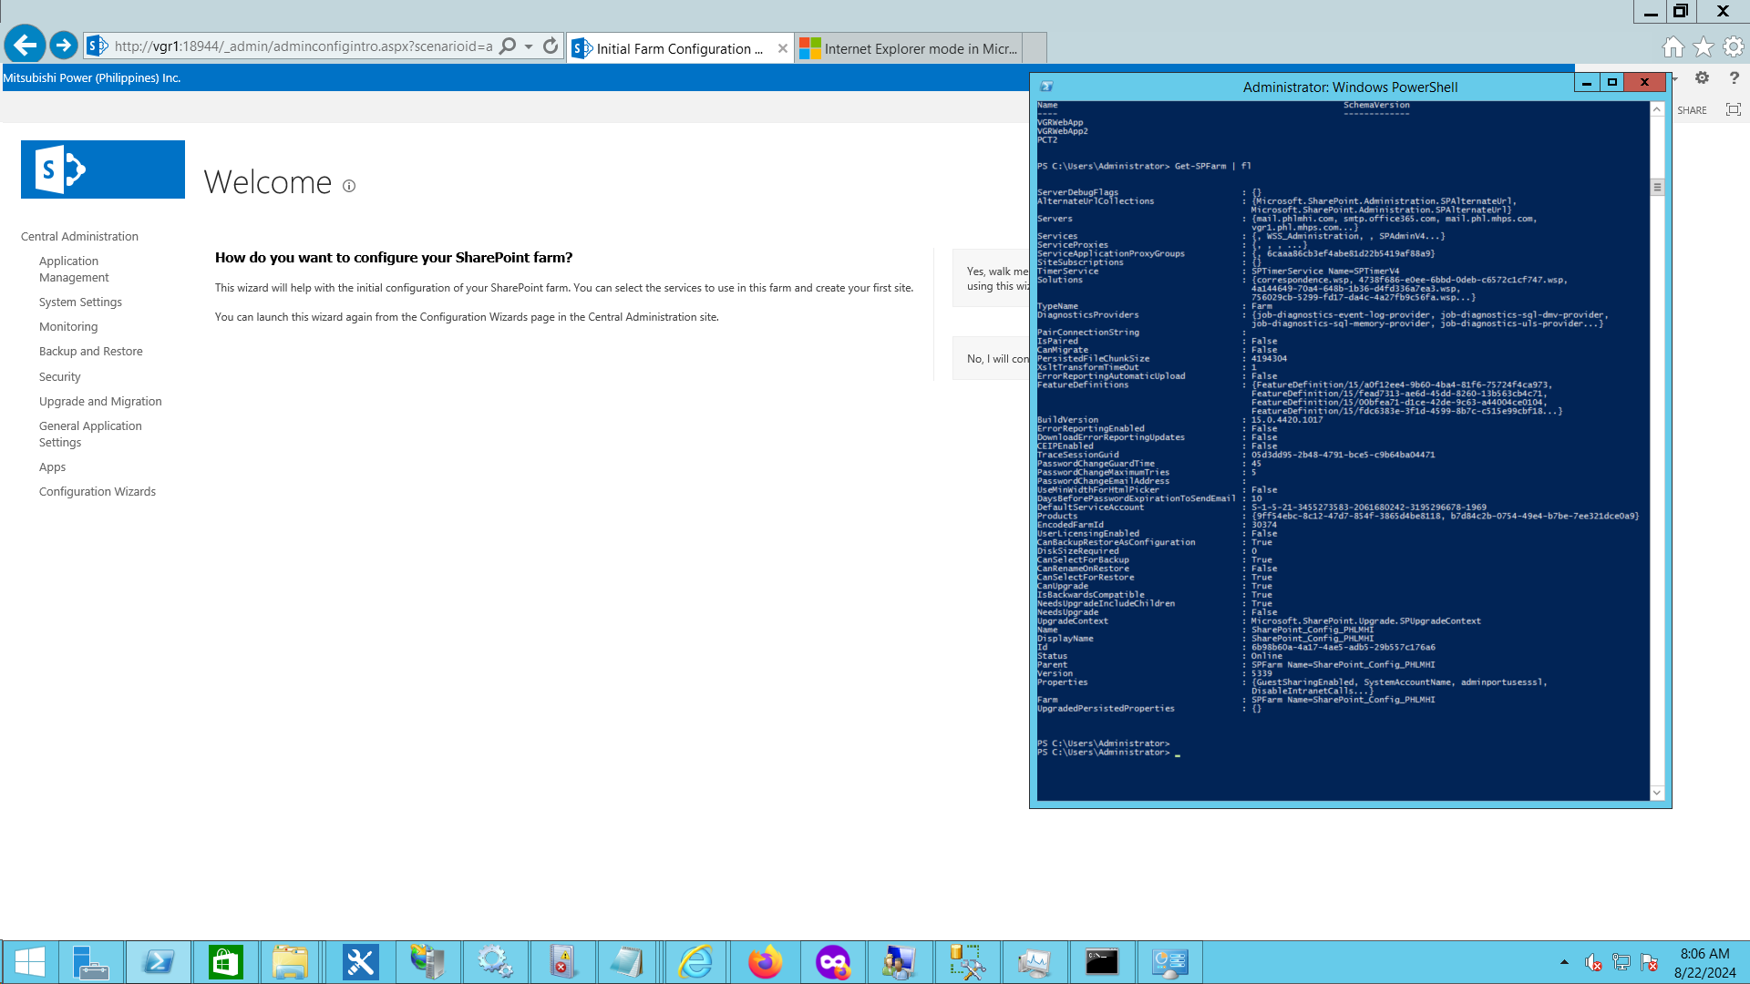
Task: Click the SharePoint help question mark
Action: click(1734, 78)
